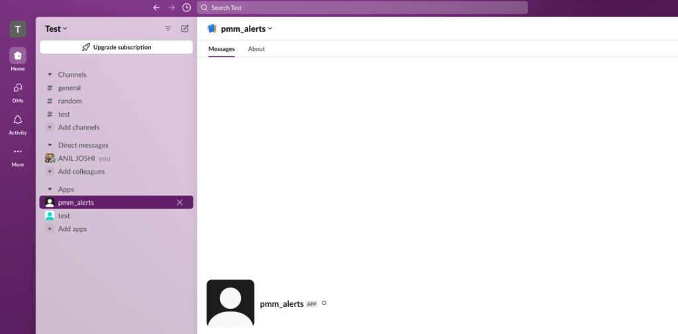Click the history clock icon
This screenshot has width=678, height=334.
(x=187, y=7)
